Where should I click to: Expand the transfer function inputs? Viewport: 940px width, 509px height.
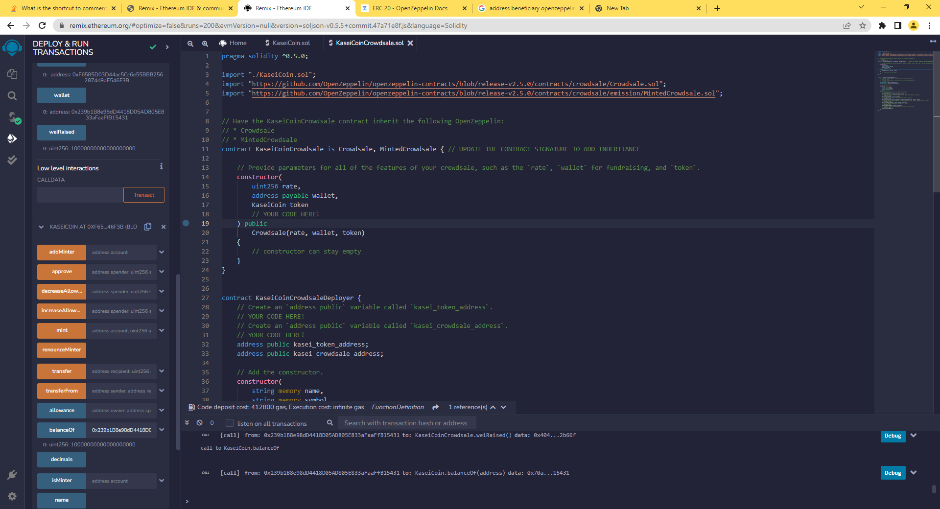click(162, 371)
